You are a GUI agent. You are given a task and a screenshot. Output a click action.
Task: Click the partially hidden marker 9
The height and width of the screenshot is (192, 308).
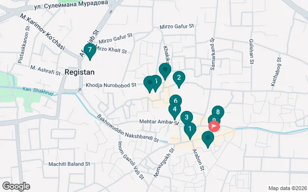click(x=211, y=120)
